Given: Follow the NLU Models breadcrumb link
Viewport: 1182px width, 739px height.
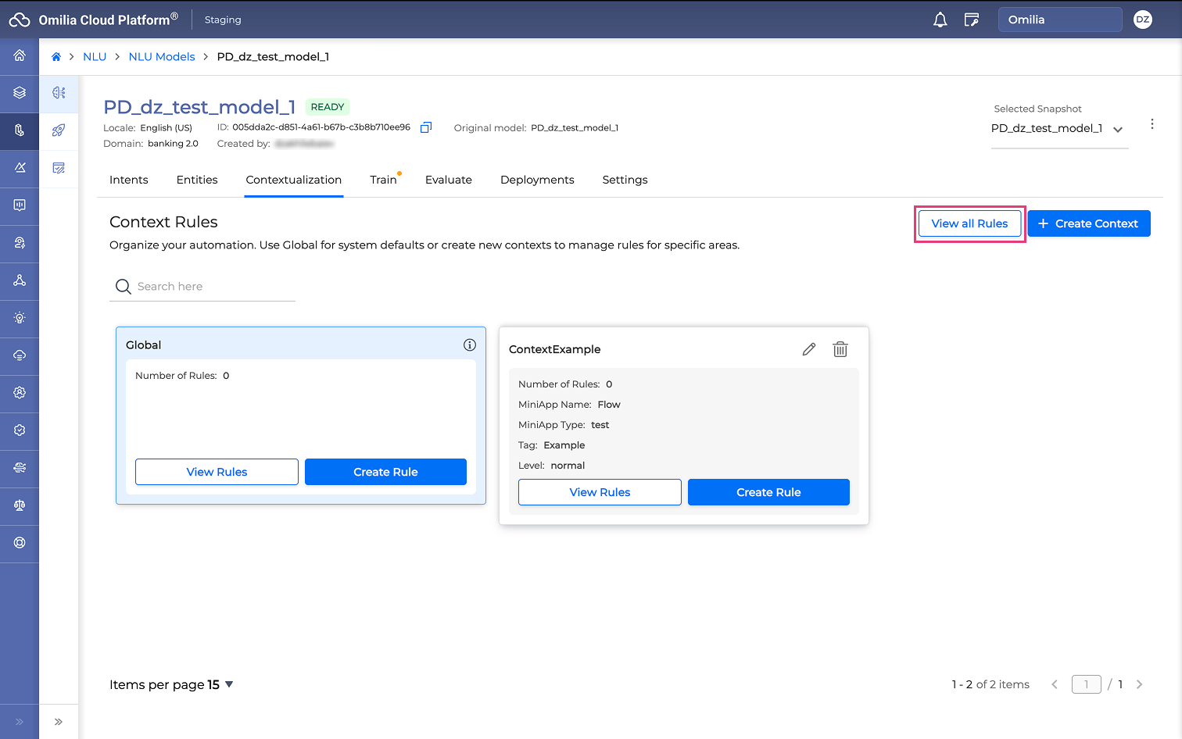Looking at the screenshot, I should 162,57.
